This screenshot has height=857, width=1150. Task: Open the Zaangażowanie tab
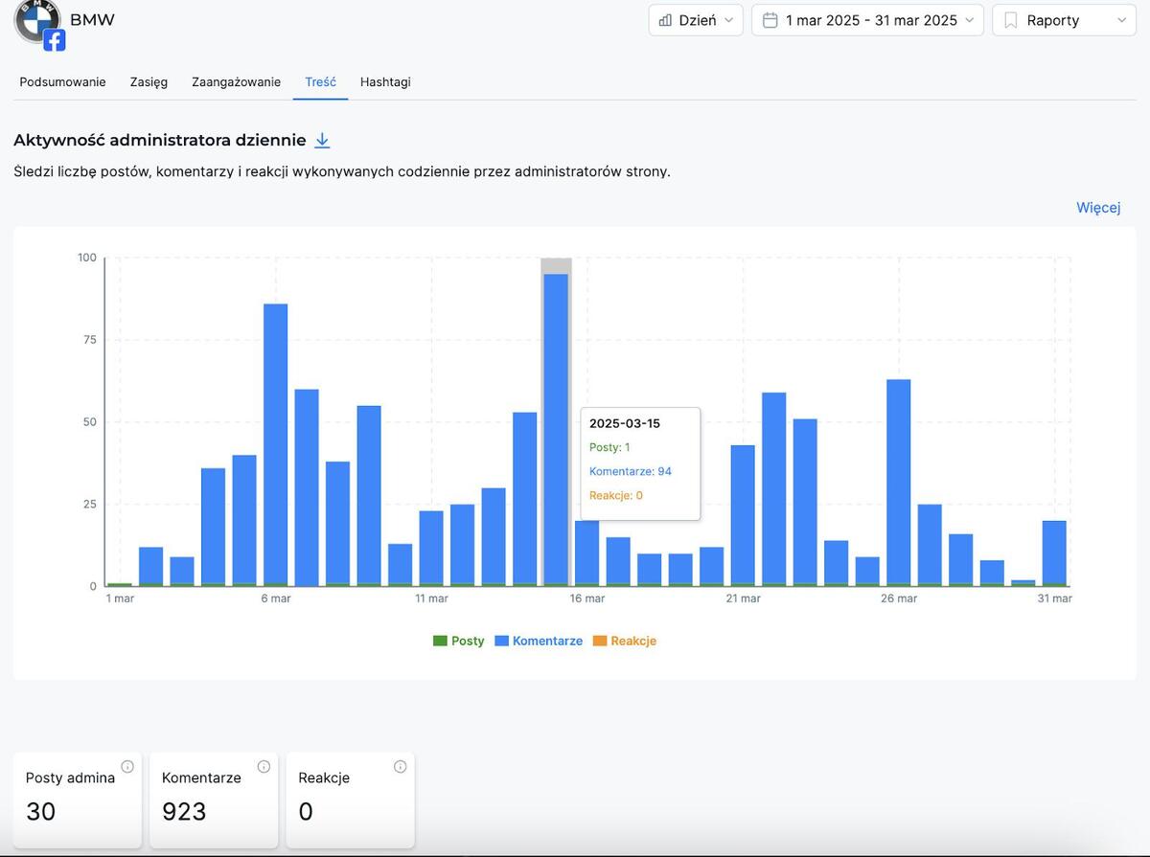pos(236,82)
